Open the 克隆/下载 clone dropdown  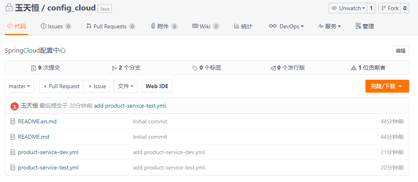[387, 86]
